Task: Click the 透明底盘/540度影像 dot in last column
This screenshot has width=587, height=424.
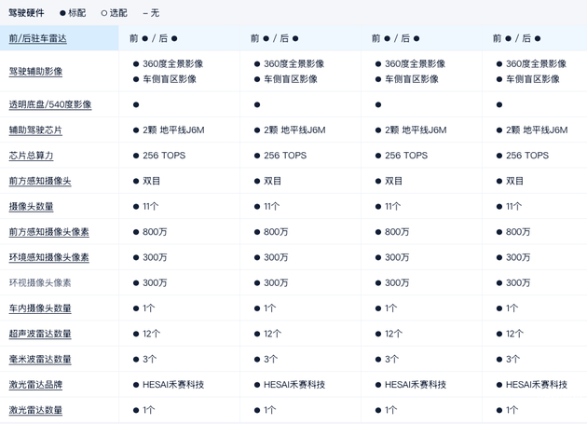Action: click(499, 104)
